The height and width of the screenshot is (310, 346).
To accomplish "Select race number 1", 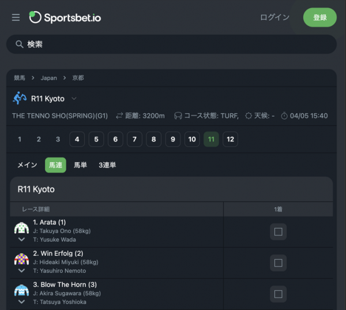I will (20, 139).
